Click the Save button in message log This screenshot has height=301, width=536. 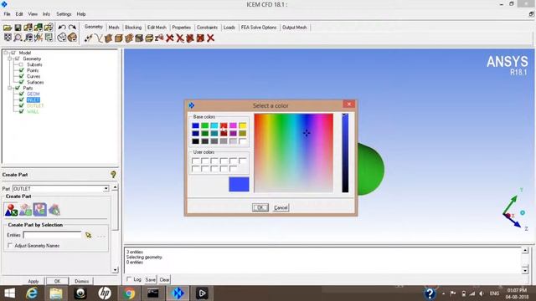point(150,279)
